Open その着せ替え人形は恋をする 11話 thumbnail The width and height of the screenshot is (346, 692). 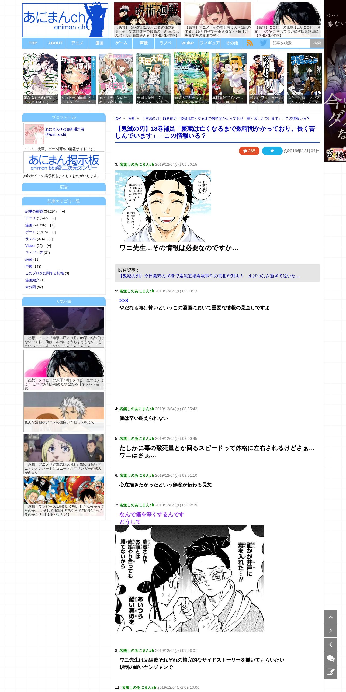click(x=217, y=20)
